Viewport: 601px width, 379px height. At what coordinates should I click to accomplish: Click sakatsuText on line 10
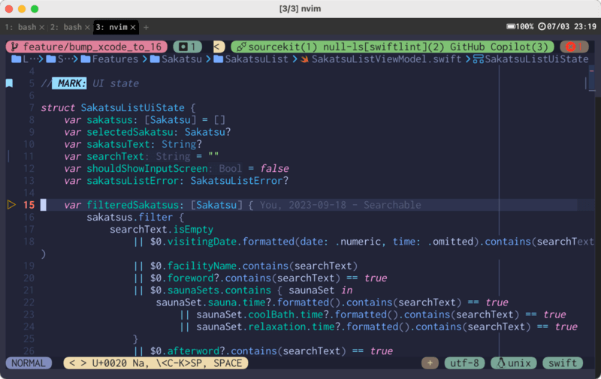pyautogui.click(x=118, y=144)
